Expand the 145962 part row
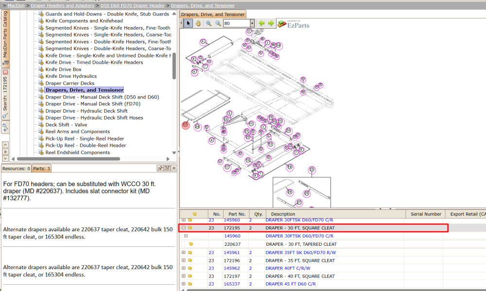This screenshot has height=291, width=486. click(184, 268)
